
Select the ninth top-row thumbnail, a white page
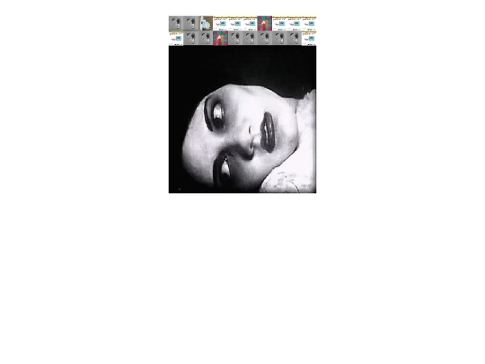tap(295, 23)
